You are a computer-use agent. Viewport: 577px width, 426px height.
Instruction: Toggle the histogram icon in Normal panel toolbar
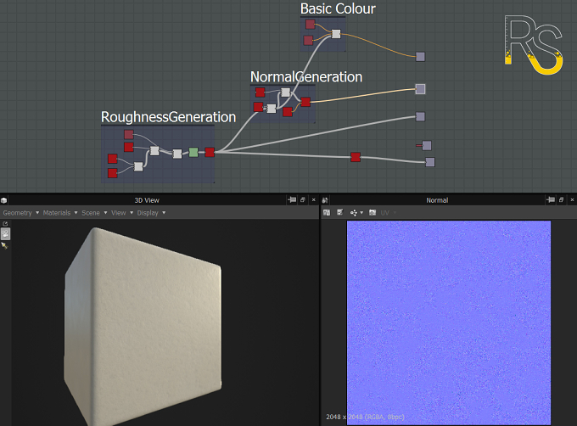click(x=327, y=212)
